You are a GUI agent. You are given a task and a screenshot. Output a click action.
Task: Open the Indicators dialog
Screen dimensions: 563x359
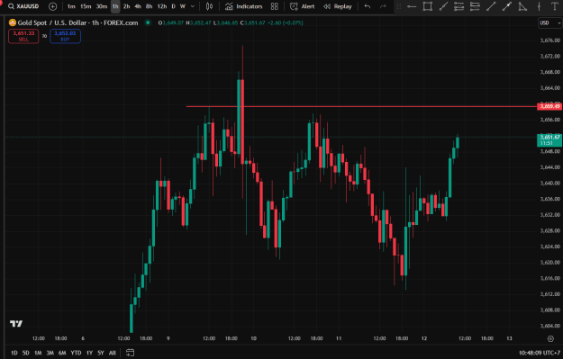244,6
